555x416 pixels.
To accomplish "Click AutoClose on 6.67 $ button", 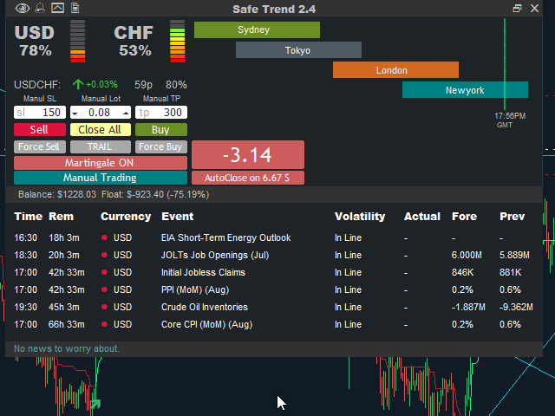I will (x=248, y=178).
